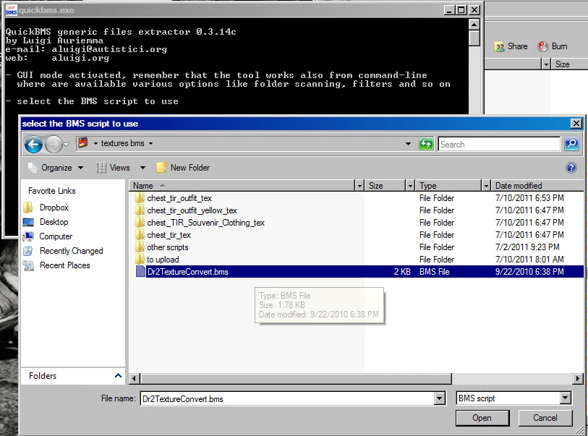Click the Desktop monitor icon
The image size is (588, 436).
(28, 222)
